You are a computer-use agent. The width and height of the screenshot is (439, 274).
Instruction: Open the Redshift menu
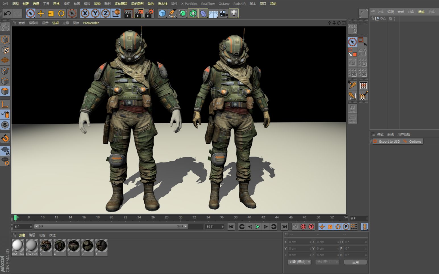click(239, 4)
